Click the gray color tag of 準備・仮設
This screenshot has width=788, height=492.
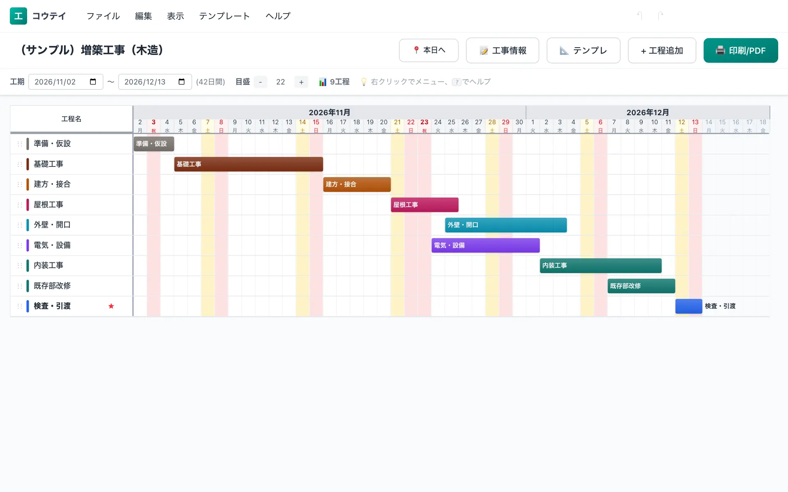tap(27, 144)
